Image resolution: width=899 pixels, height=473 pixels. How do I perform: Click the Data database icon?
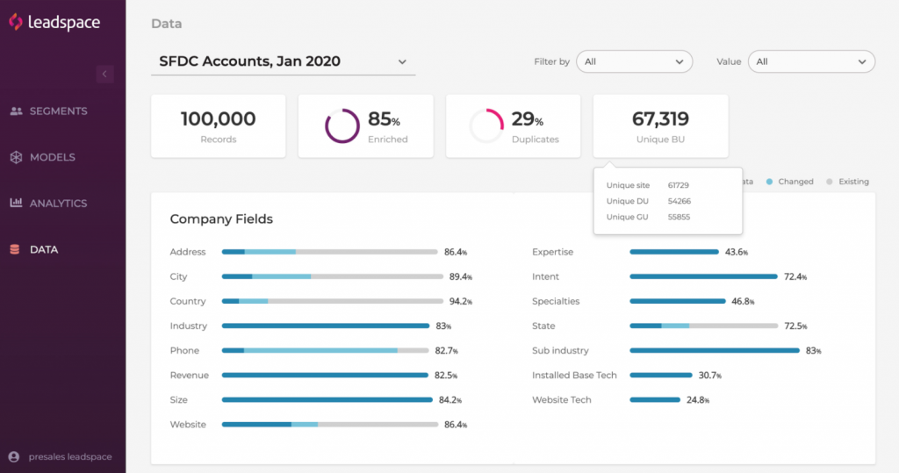tap(14, 250)
